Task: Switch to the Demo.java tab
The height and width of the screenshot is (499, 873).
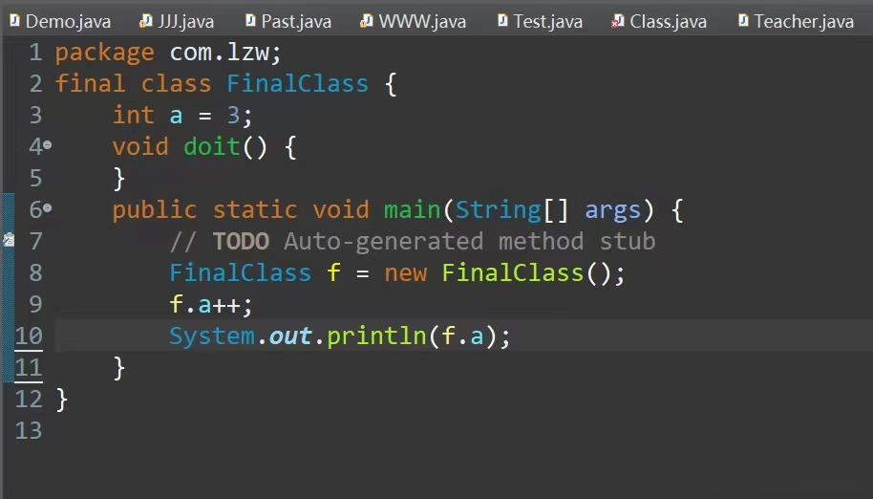Action: pos(60,22)
